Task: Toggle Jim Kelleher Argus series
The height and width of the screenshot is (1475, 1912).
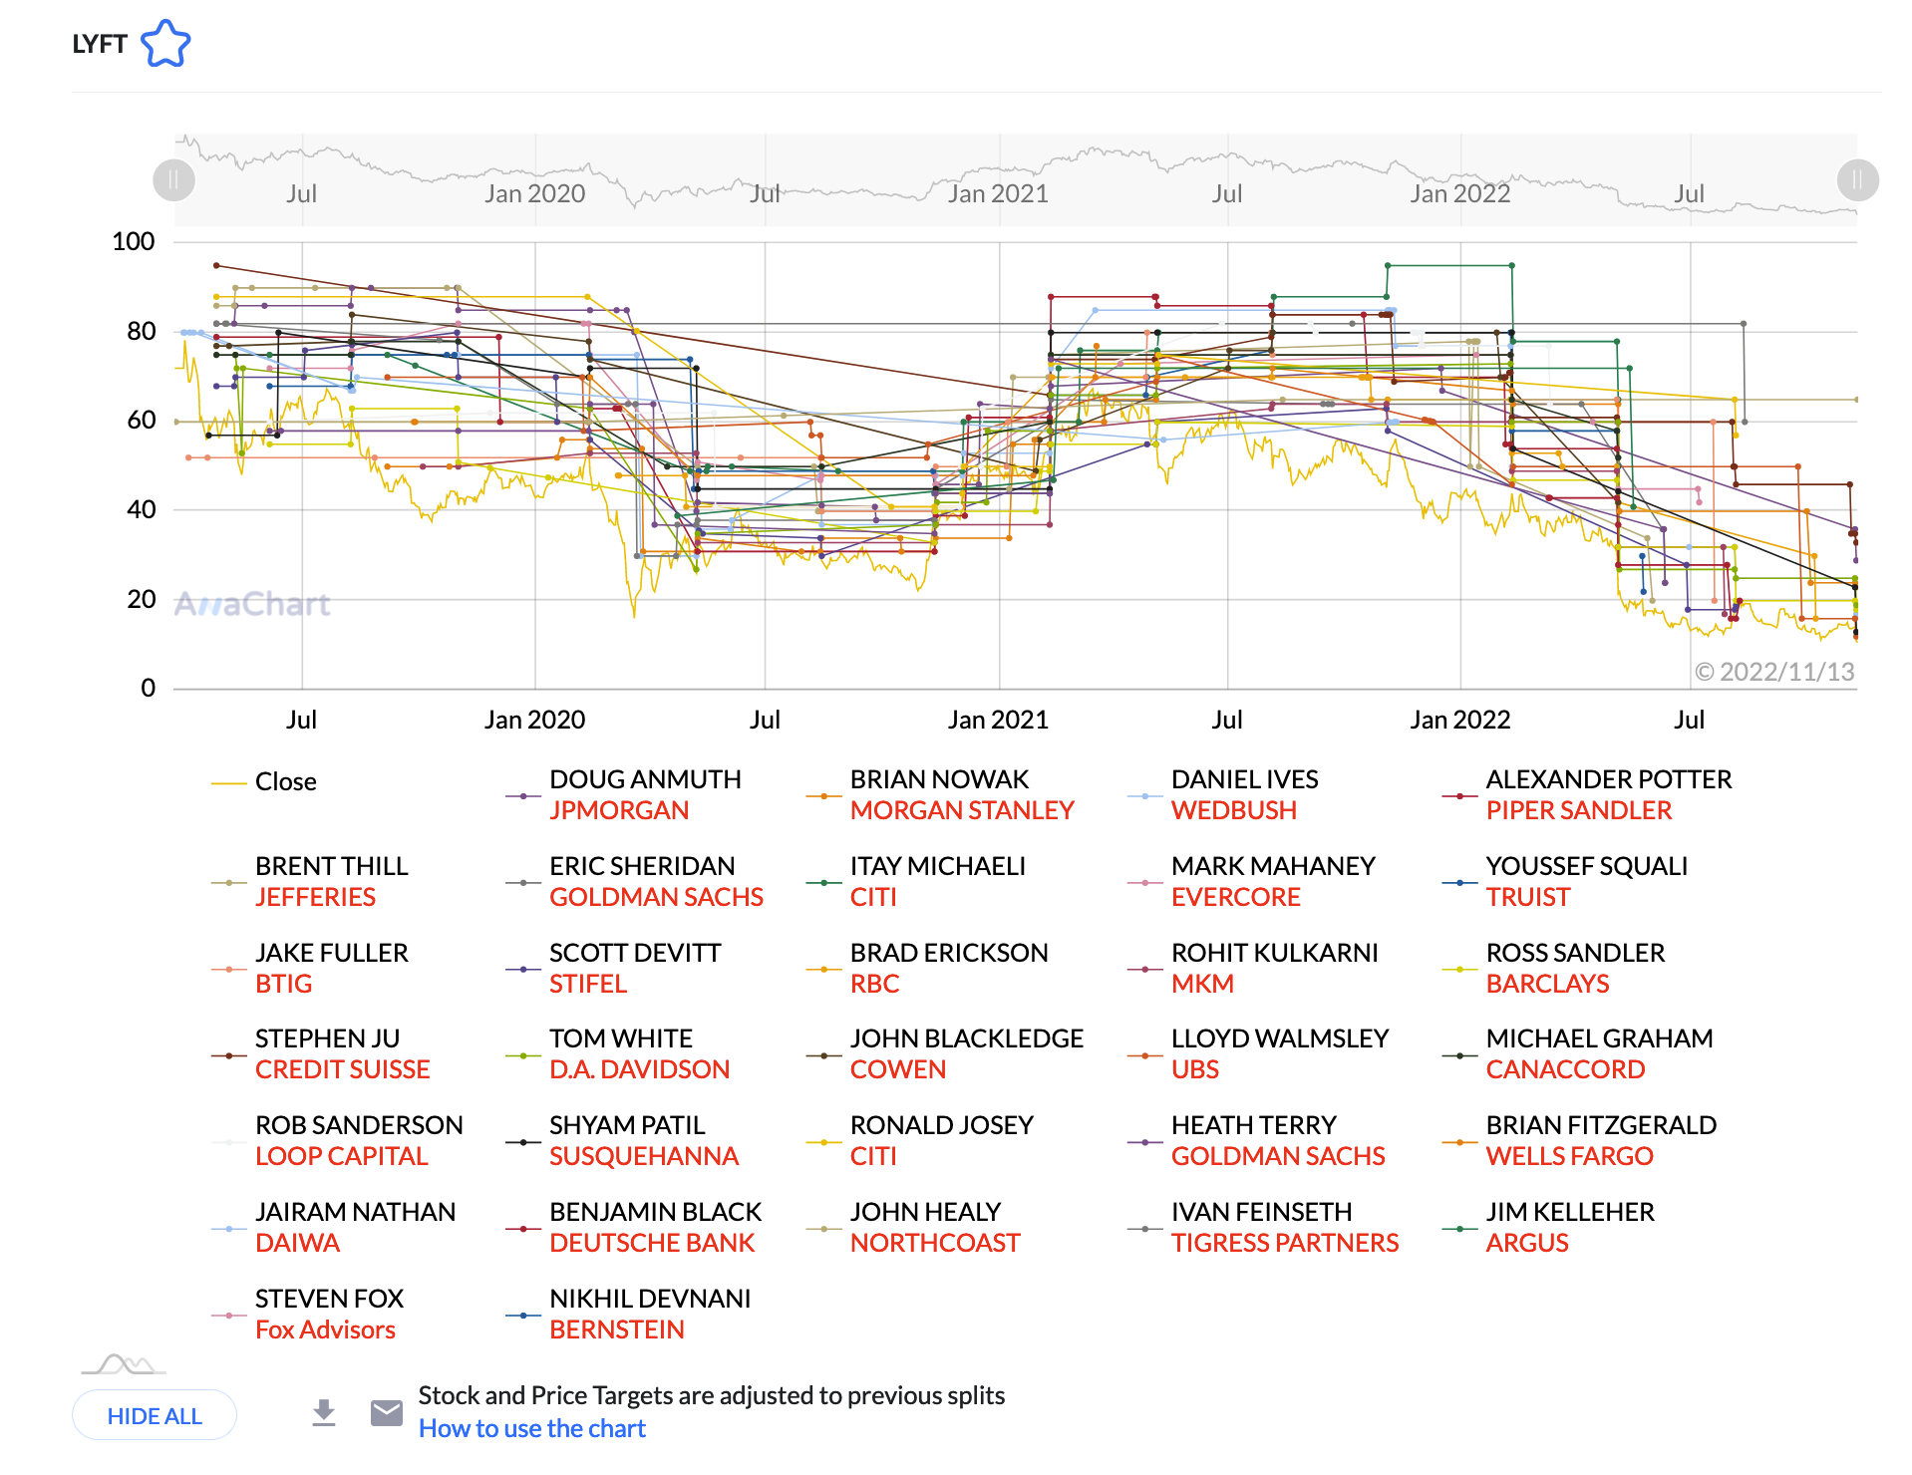Action: (1549, 1227)
